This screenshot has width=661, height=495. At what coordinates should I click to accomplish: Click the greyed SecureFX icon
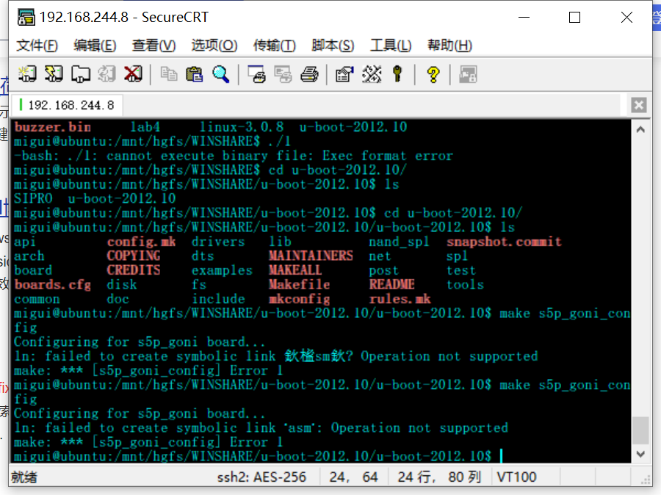coord(468,74)
